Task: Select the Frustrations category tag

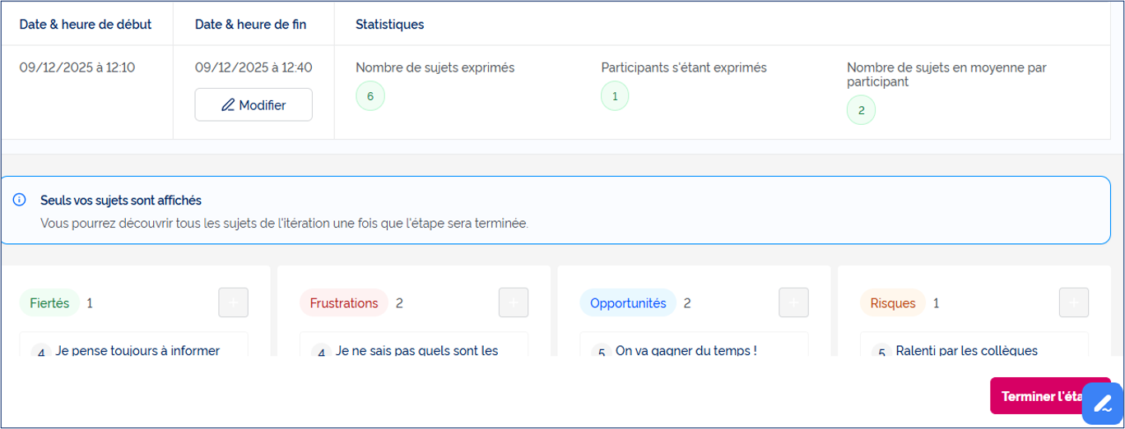Action: pos(344,303)
